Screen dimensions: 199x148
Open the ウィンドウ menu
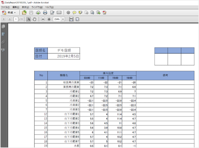[x=37, y=7]
